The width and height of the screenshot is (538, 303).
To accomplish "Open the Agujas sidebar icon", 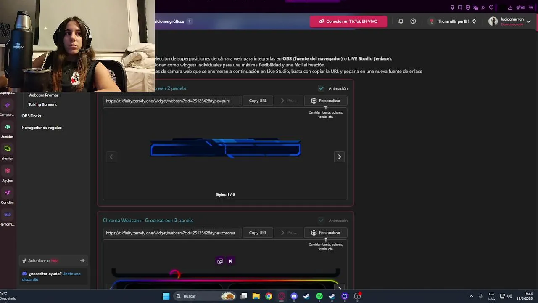I will tap(7, 170).
